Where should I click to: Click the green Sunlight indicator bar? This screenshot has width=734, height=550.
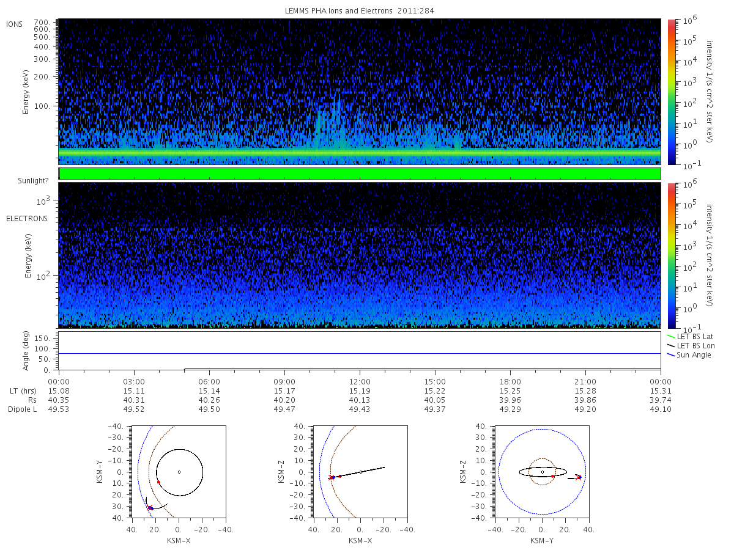pyautogui.click(x=360, y=174)
